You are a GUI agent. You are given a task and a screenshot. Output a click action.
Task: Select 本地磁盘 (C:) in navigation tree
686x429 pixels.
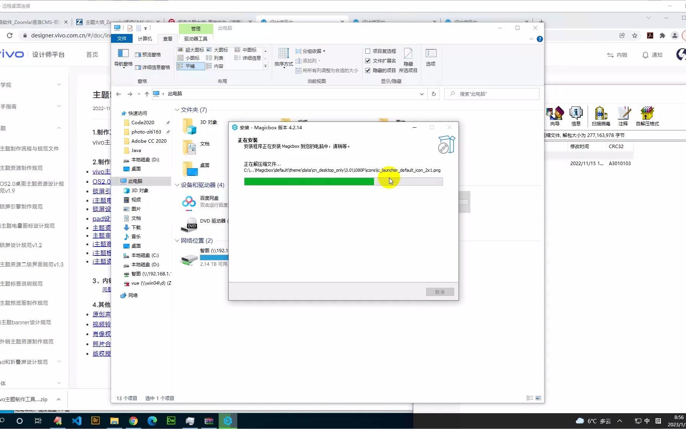tap(145, 255)
